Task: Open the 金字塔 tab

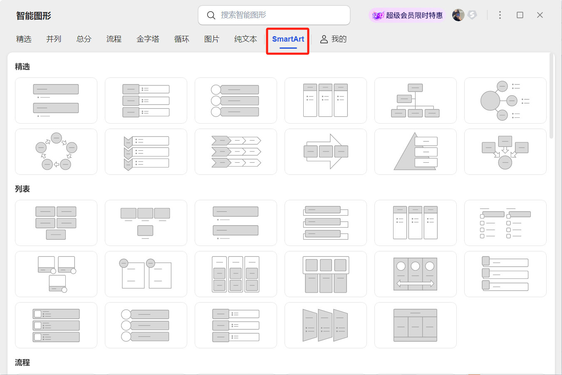Action: (x=148, y=39)
